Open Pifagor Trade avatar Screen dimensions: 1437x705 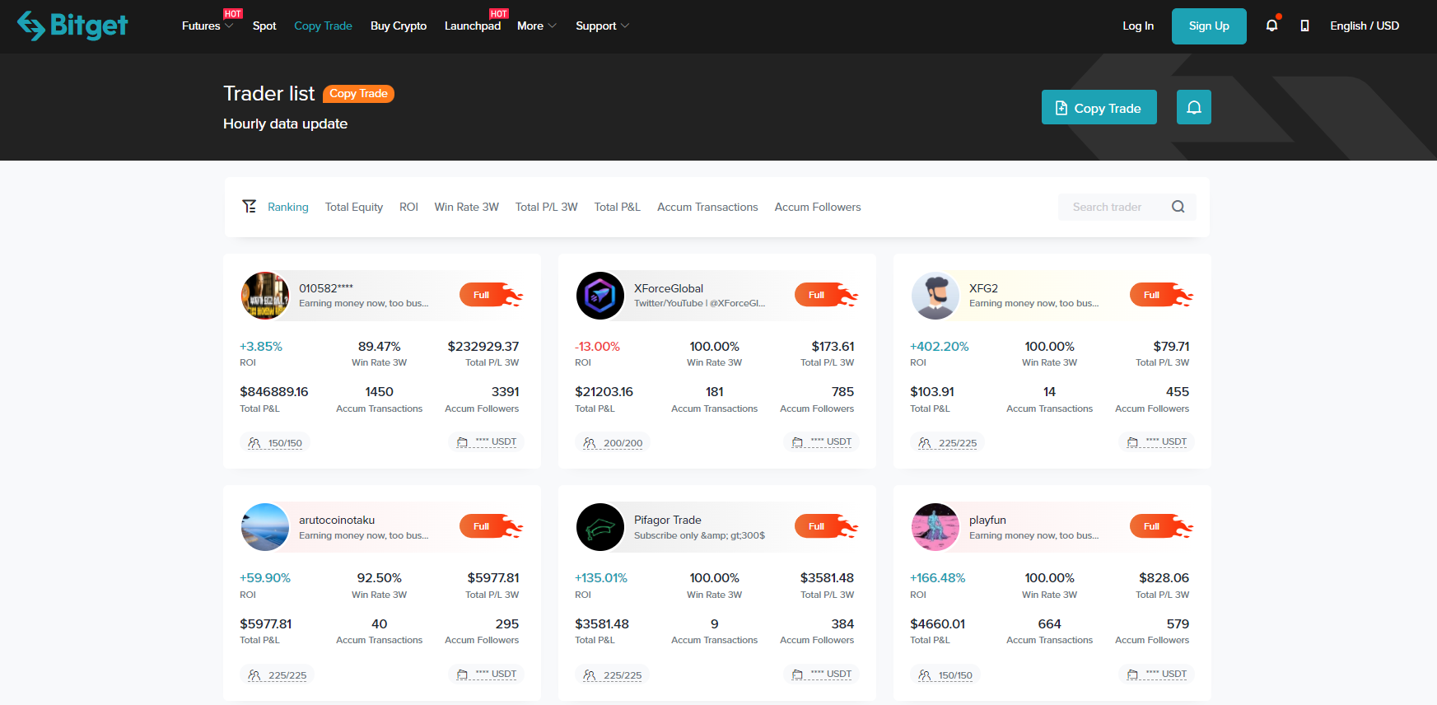click(600, 527)
